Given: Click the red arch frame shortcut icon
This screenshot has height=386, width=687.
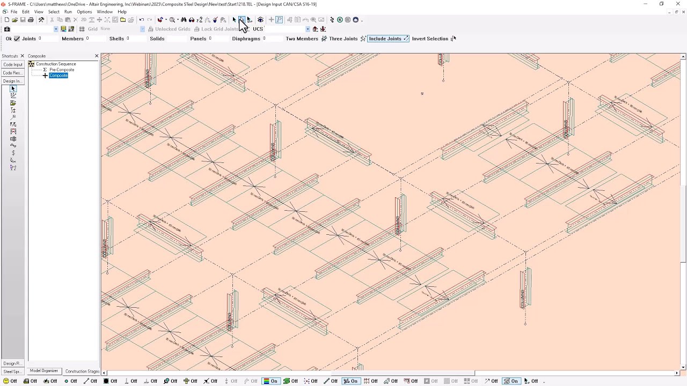Looking at the screenshot, I should point(13,131).
